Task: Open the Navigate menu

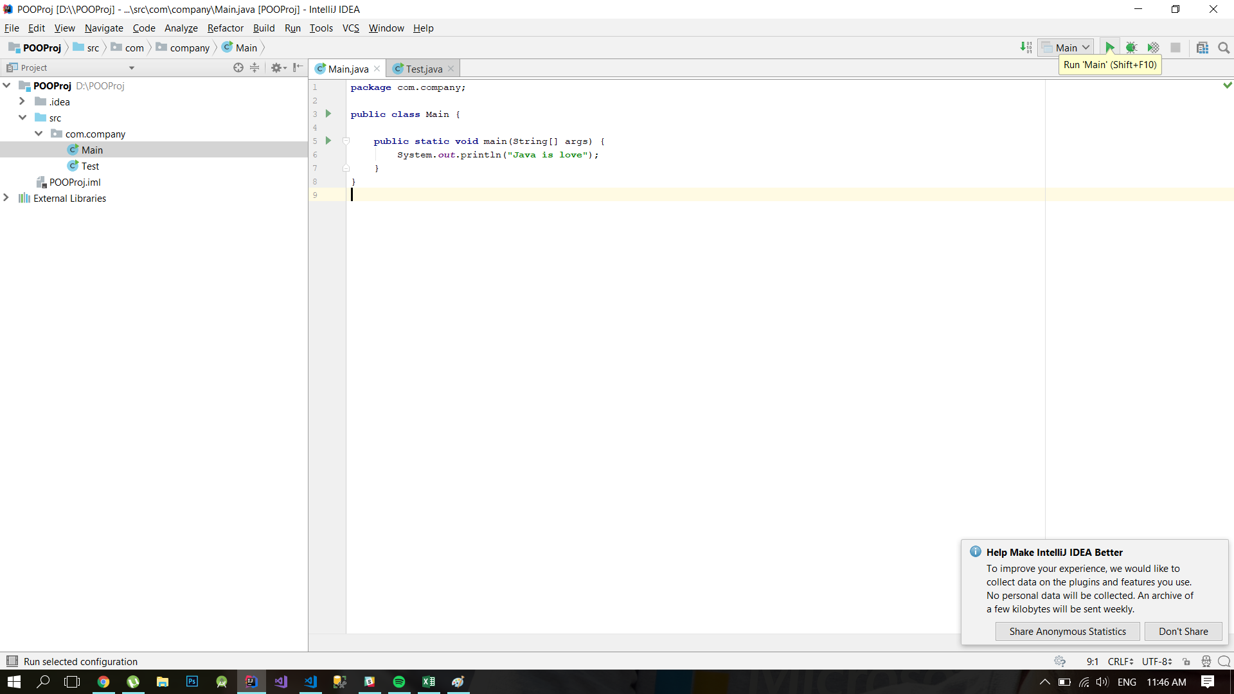Action: pos(103,28)
